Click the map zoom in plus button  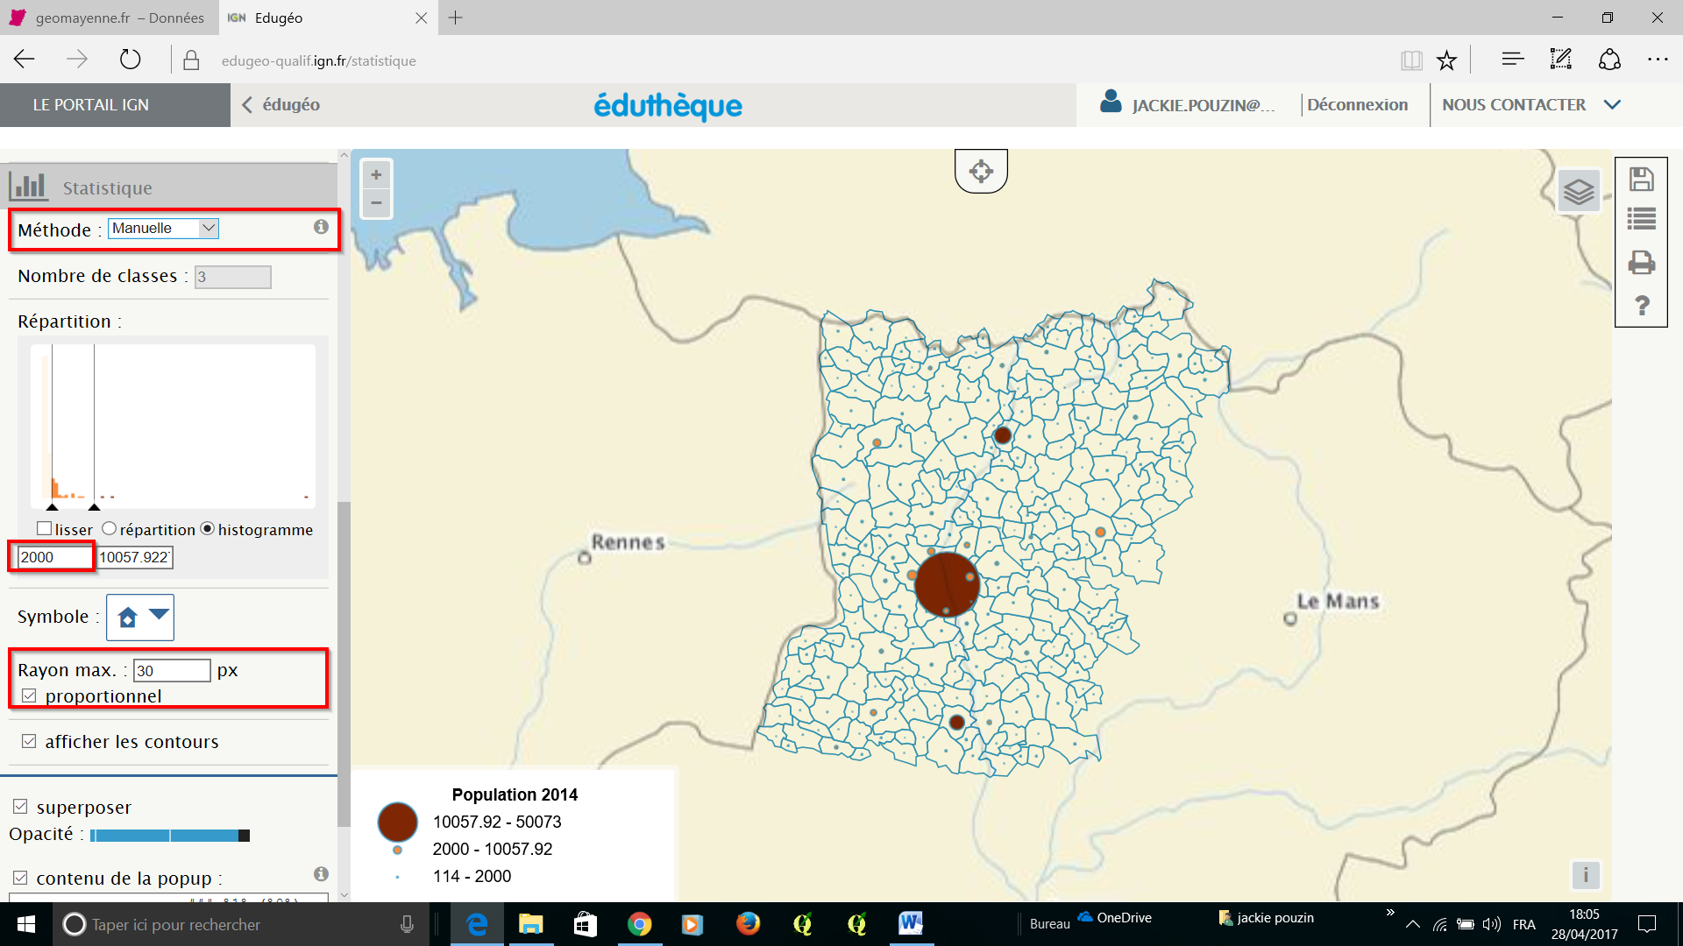[x=376, y=174]
